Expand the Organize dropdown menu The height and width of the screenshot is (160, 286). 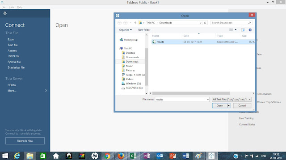[125, 30]
